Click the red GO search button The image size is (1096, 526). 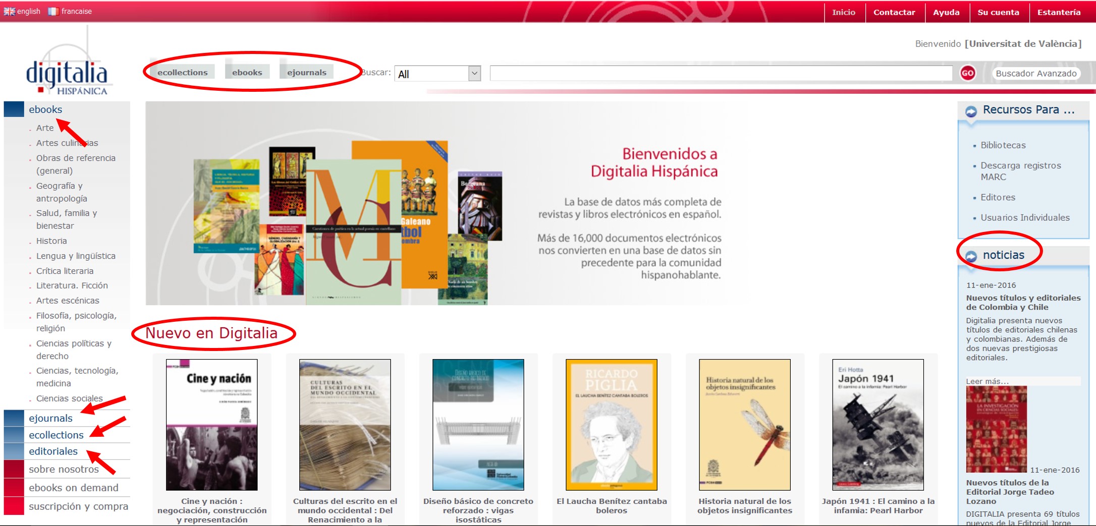coord(967,73)
